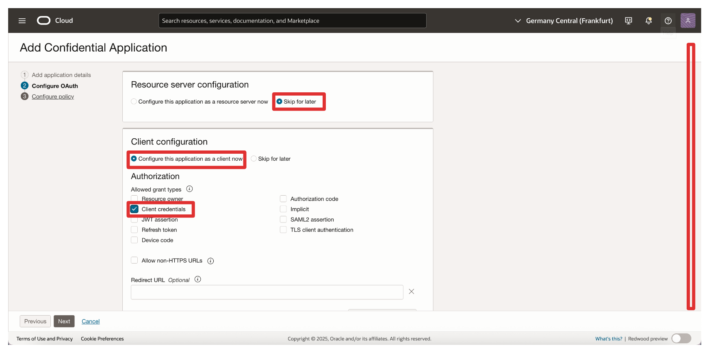This screenshot has height=353, width=709.
Task: Enable the Refresh token checkbox
Action: (134, 230)
